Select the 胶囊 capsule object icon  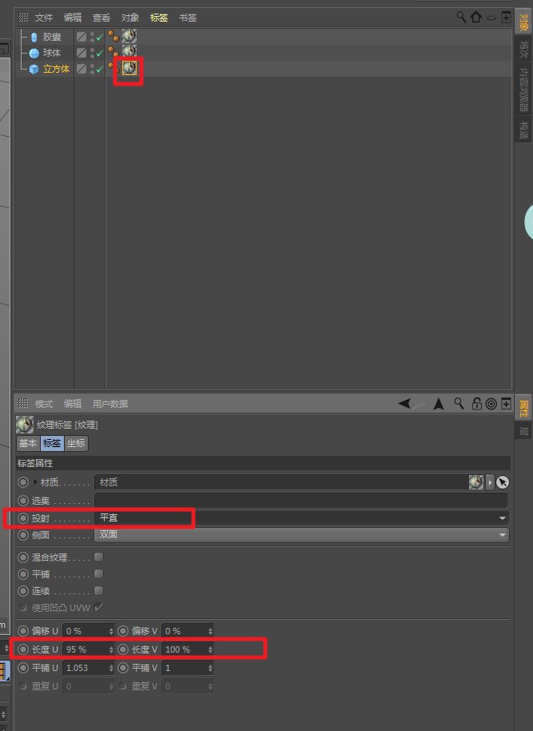pyautogui.click(x=34, y=38)
